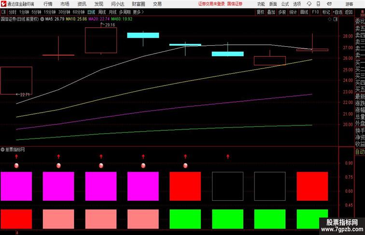The image size is (365, 235).
Task: Click the 20.00 price axis label
Action: [348, 124]
